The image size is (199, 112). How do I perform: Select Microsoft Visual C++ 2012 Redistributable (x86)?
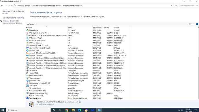pyautogui.click(x=78, y=65)
